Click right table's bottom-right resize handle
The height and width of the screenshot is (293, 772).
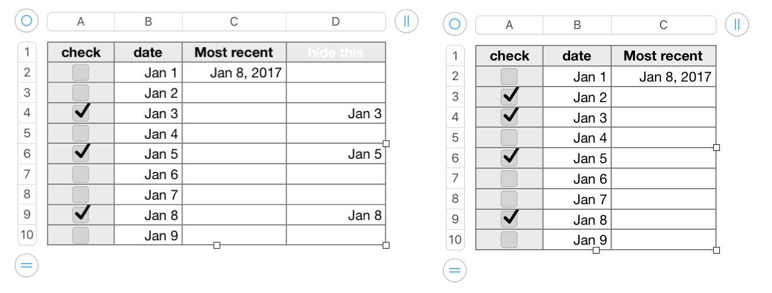click(717, 250)
